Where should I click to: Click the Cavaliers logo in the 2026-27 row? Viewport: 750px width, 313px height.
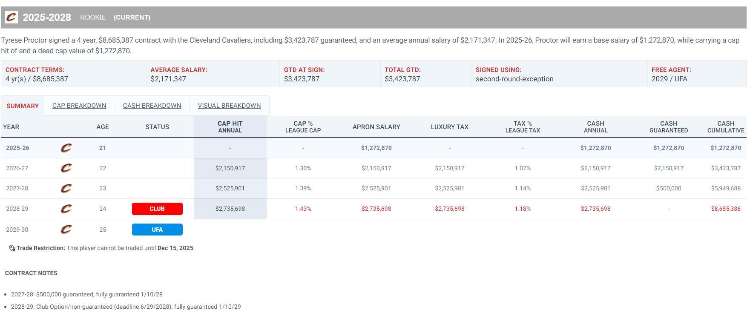pyautogui.click(x=66, y=168)
